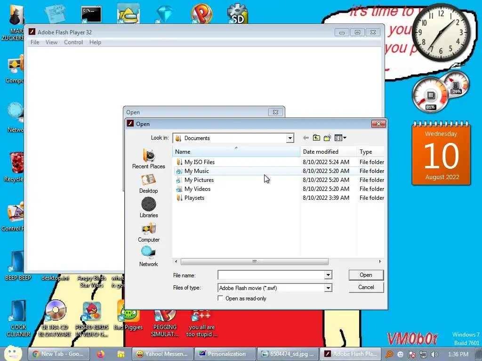Click the network tray icon

(x=423, y=354)
